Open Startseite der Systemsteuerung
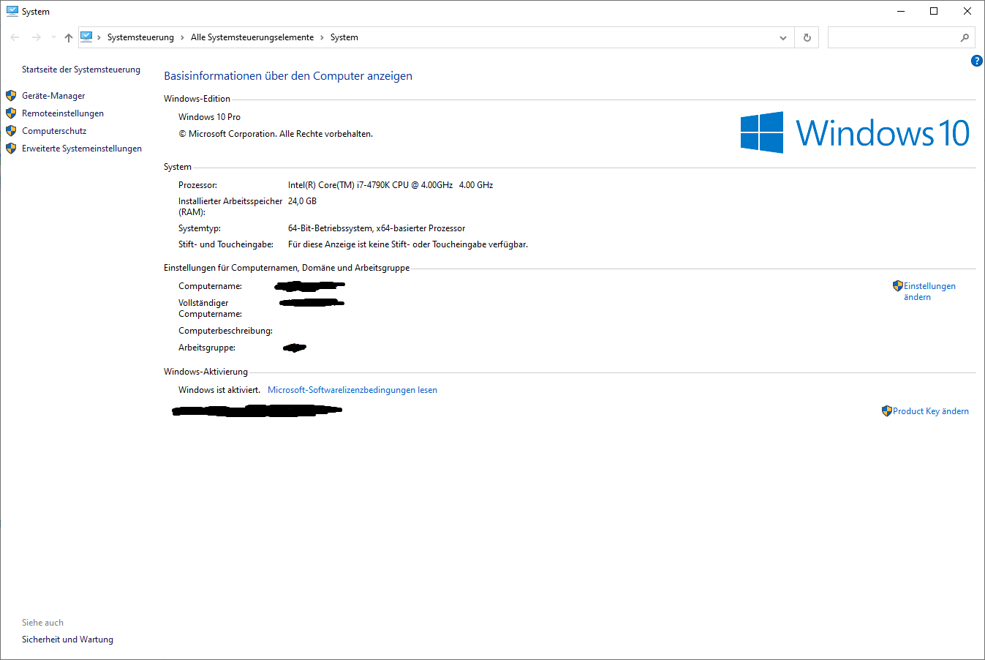The image size is (985, 660). click(81, 70)
